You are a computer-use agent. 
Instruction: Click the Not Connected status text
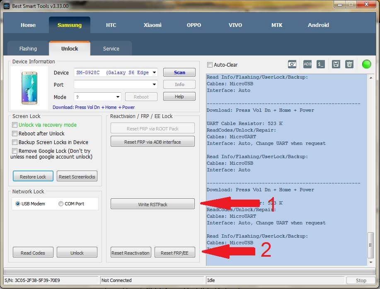click(116, 280)
